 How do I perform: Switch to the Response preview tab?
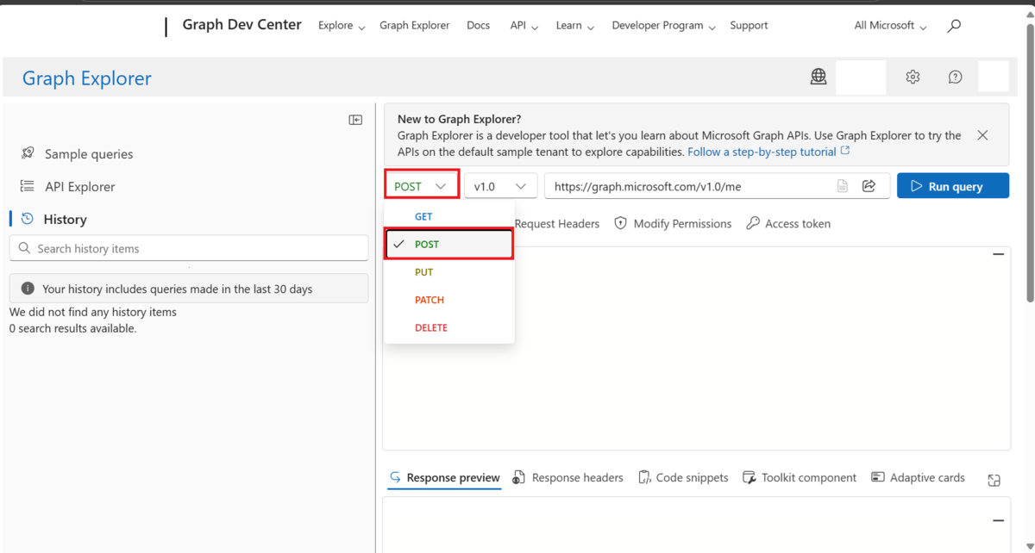(x=444, y=477)
